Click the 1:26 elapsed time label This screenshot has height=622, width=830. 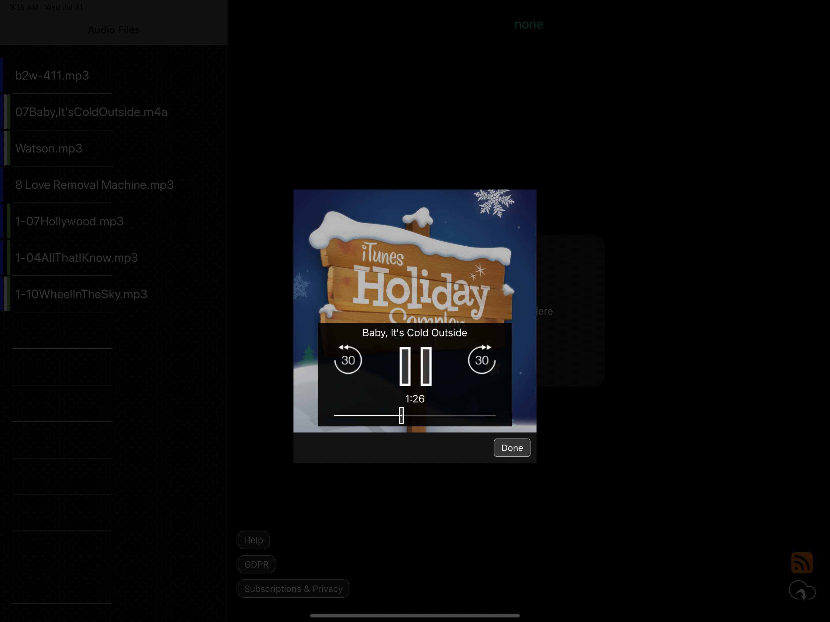415,398
